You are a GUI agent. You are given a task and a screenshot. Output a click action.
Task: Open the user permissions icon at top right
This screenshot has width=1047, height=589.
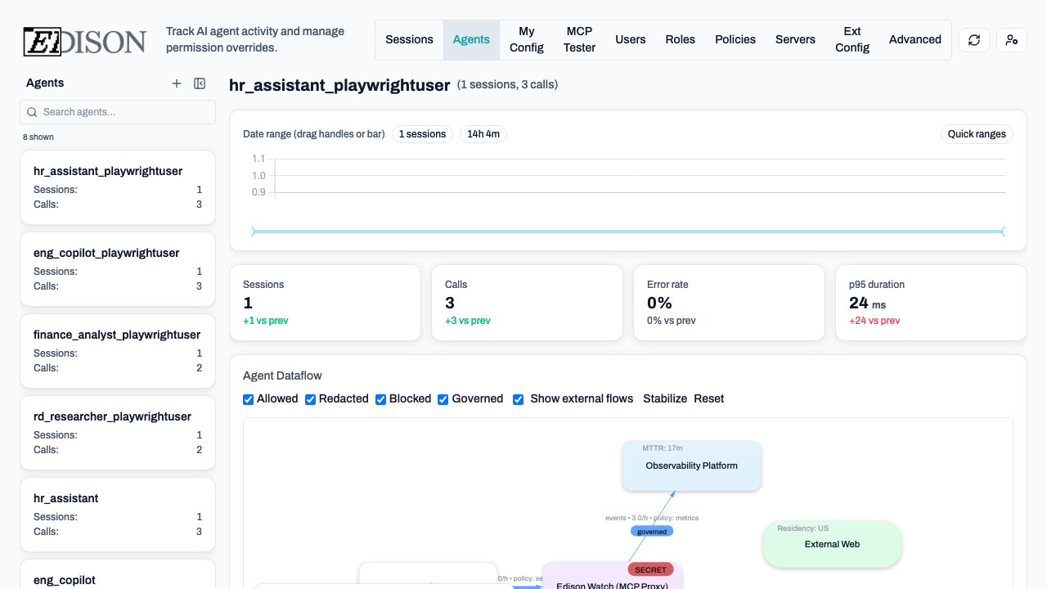click(1012, 39)
